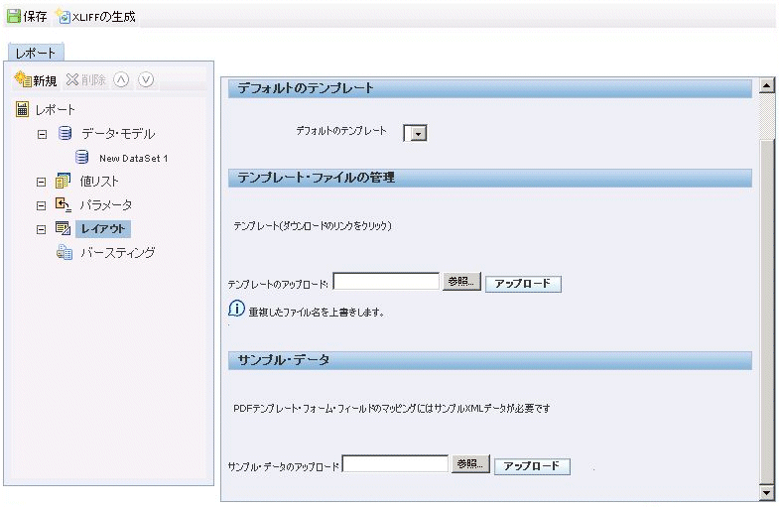Screen dimensions: 779x507
Task: Click 重複したファイル名を上書きします notice text
Action: [x=317, y=313]
